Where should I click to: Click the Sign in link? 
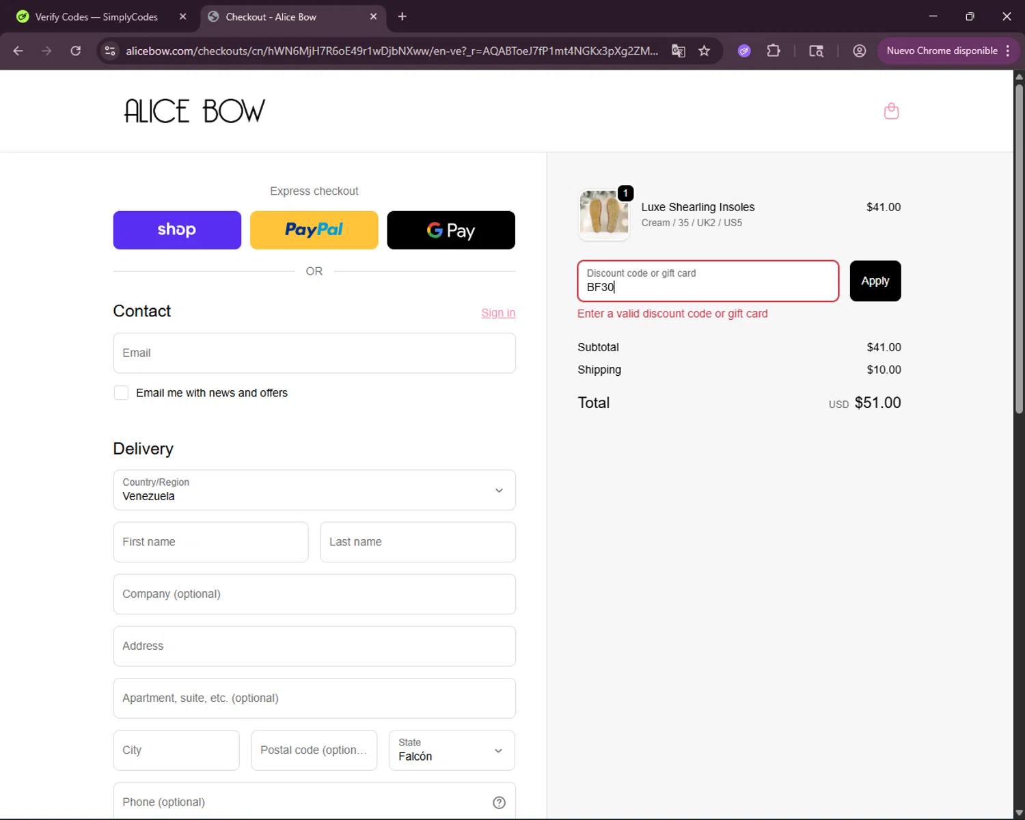point(498,313)
